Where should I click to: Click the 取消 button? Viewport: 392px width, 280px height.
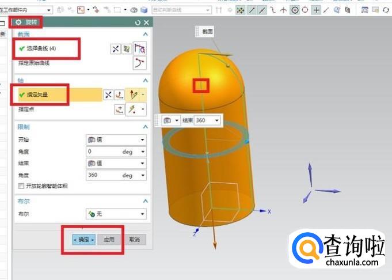point(135,240)
